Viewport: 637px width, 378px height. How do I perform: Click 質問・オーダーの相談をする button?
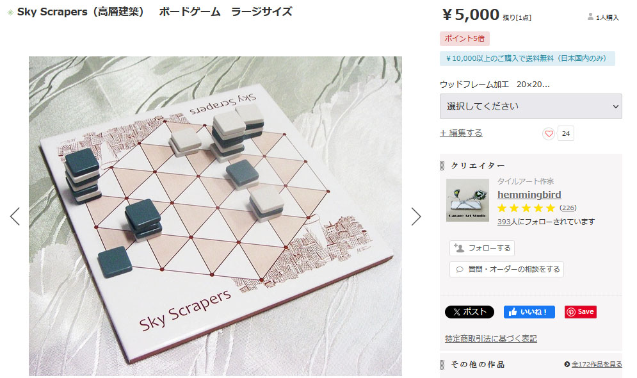click(506, 269)
